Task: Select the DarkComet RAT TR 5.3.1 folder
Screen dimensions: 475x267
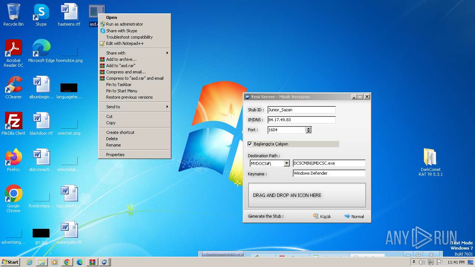Action: (430, 162)
